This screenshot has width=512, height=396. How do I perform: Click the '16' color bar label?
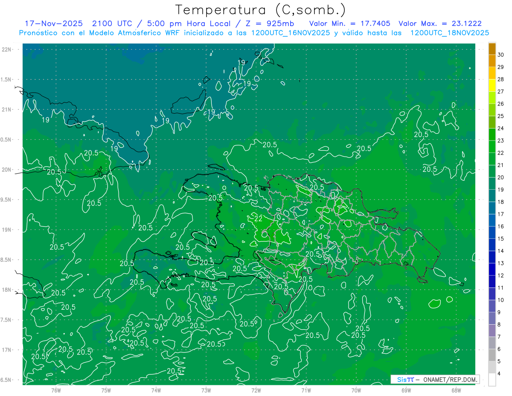tap(501, 226)
